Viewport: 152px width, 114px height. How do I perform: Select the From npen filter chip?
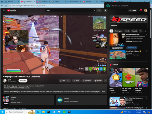(118, 31)
